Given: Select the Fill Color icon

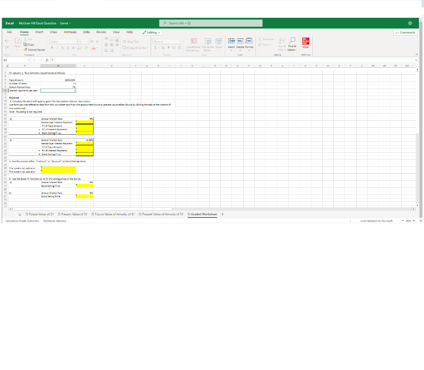Looking at the screenshot, I should click(x=86, y=48).
